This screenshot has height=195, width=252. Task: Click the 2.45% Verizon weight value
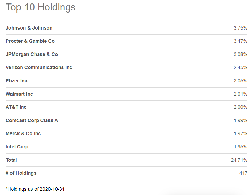(x=240, y=67)
